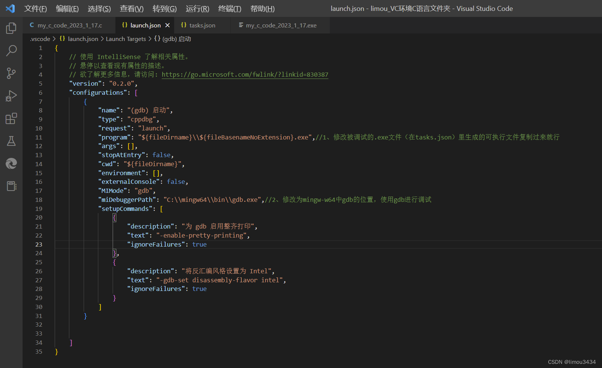Click "-gdb-set disassembly-flavor intel" string
Viewport: 602px width, 368px height.
[219, 280]
